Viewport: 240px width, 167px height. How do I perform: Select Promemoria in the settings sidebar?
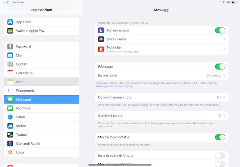(x=42, y=91)
